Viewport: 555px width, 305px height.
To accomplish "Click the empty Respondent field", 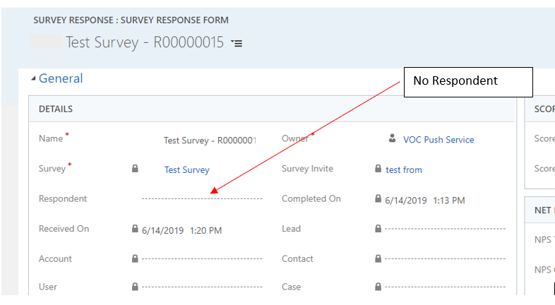I will click(201, 199).
